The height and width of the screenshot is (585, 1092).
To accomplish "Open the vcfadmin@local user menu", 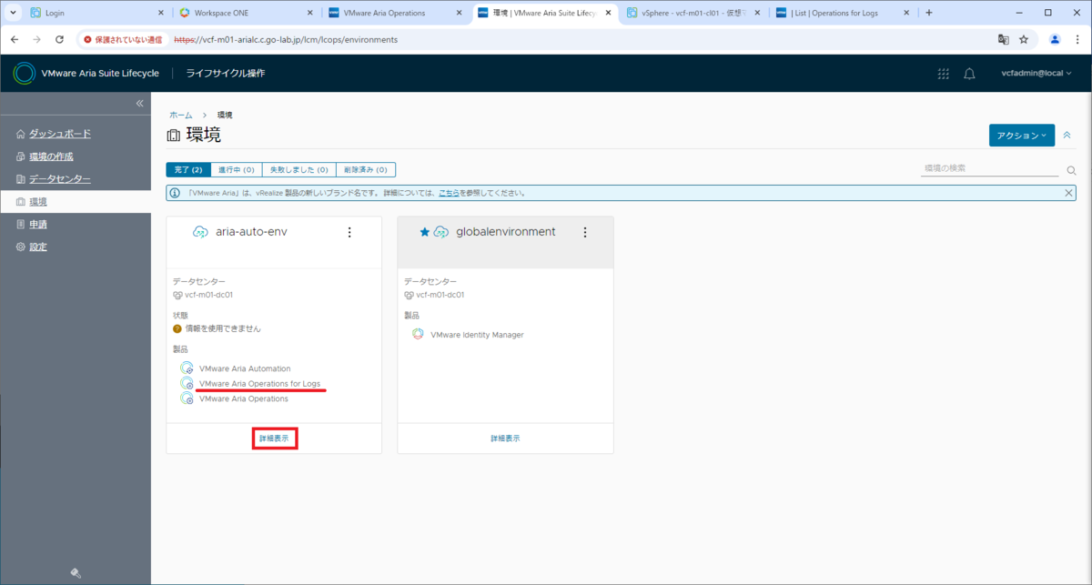I will pos(1036,74).
